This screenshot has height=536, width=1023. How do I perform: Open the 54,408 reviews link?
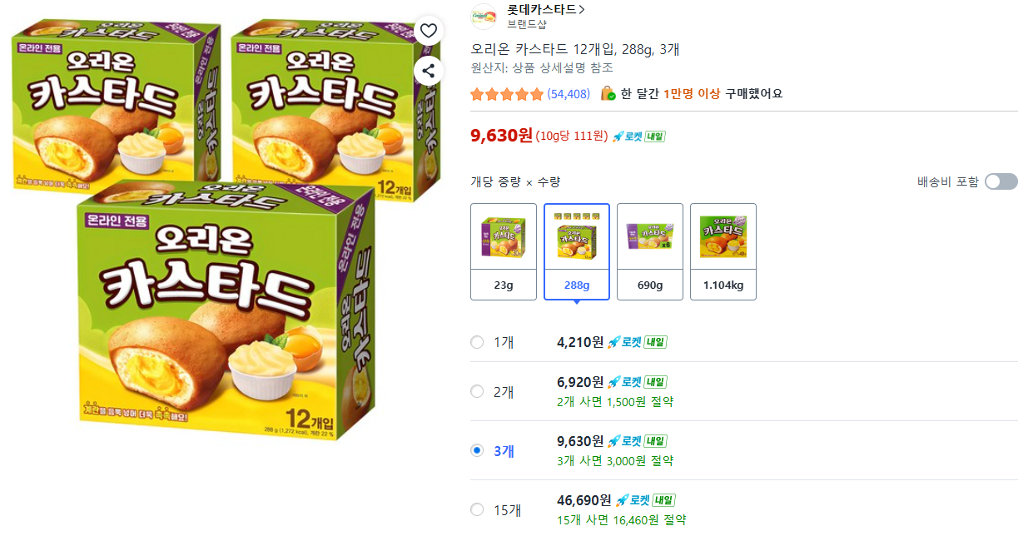[569, 94]
